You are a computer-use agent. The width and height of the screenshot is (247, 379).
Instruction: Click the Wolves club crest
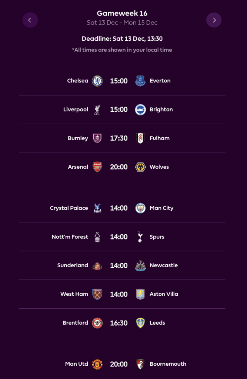click(140, 167)
